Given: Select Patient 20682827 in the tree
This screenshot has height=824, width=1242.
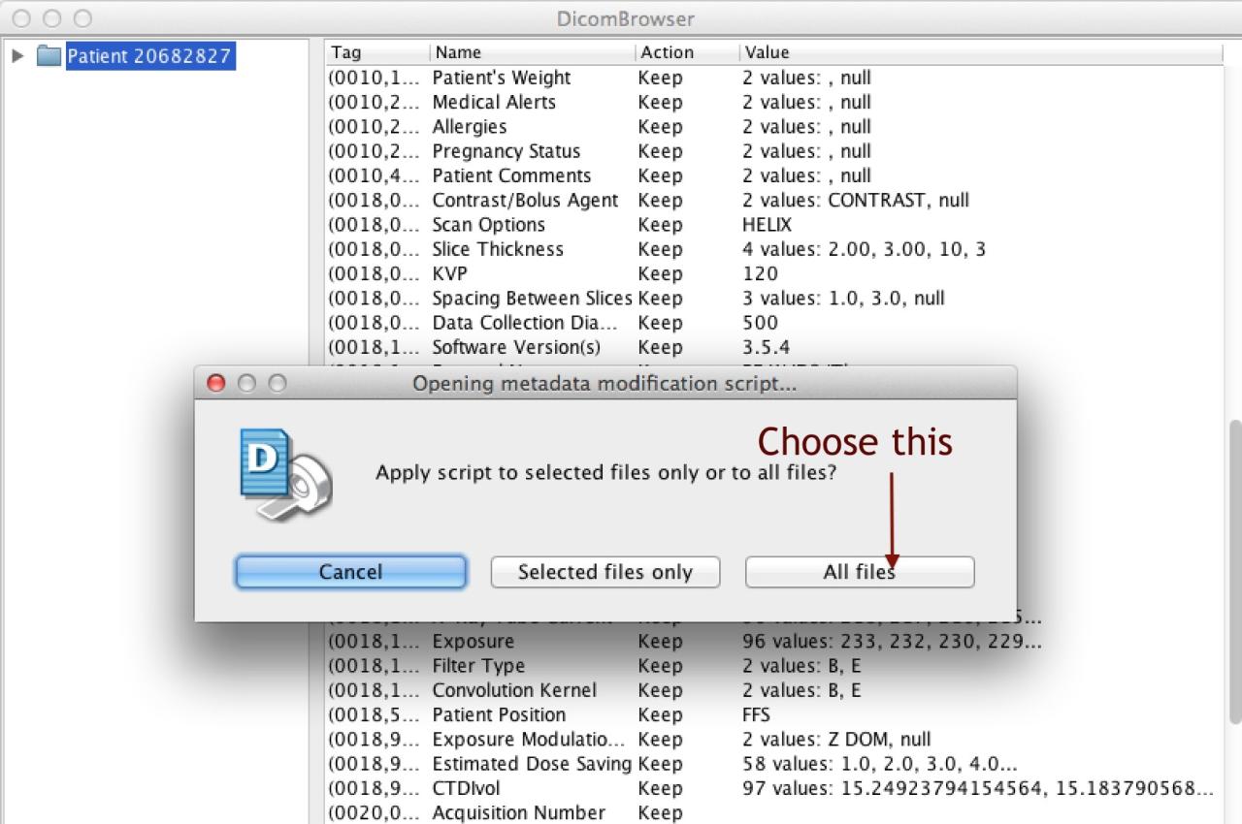Looking at the screenshot, I should [x=148, y=56].
